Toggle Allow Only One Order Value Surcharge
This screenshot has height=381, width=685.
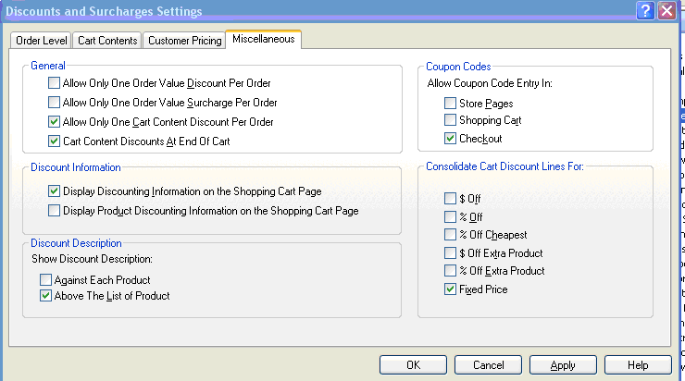54,103
